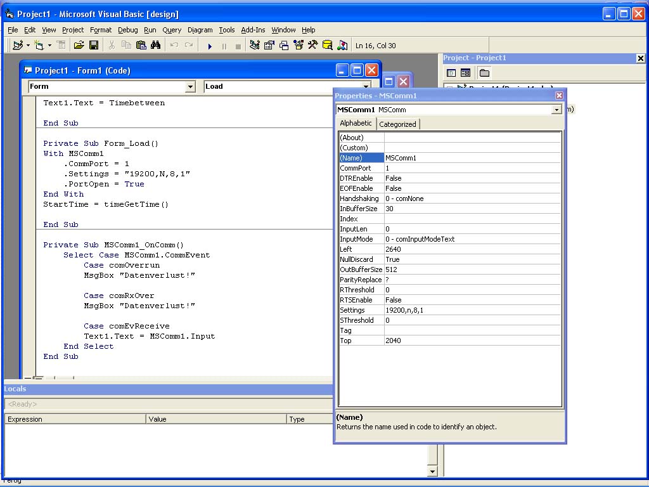The image size is (649, 487).
Task: Open Find with the binoculars icon
Action: tap(156, 45)
